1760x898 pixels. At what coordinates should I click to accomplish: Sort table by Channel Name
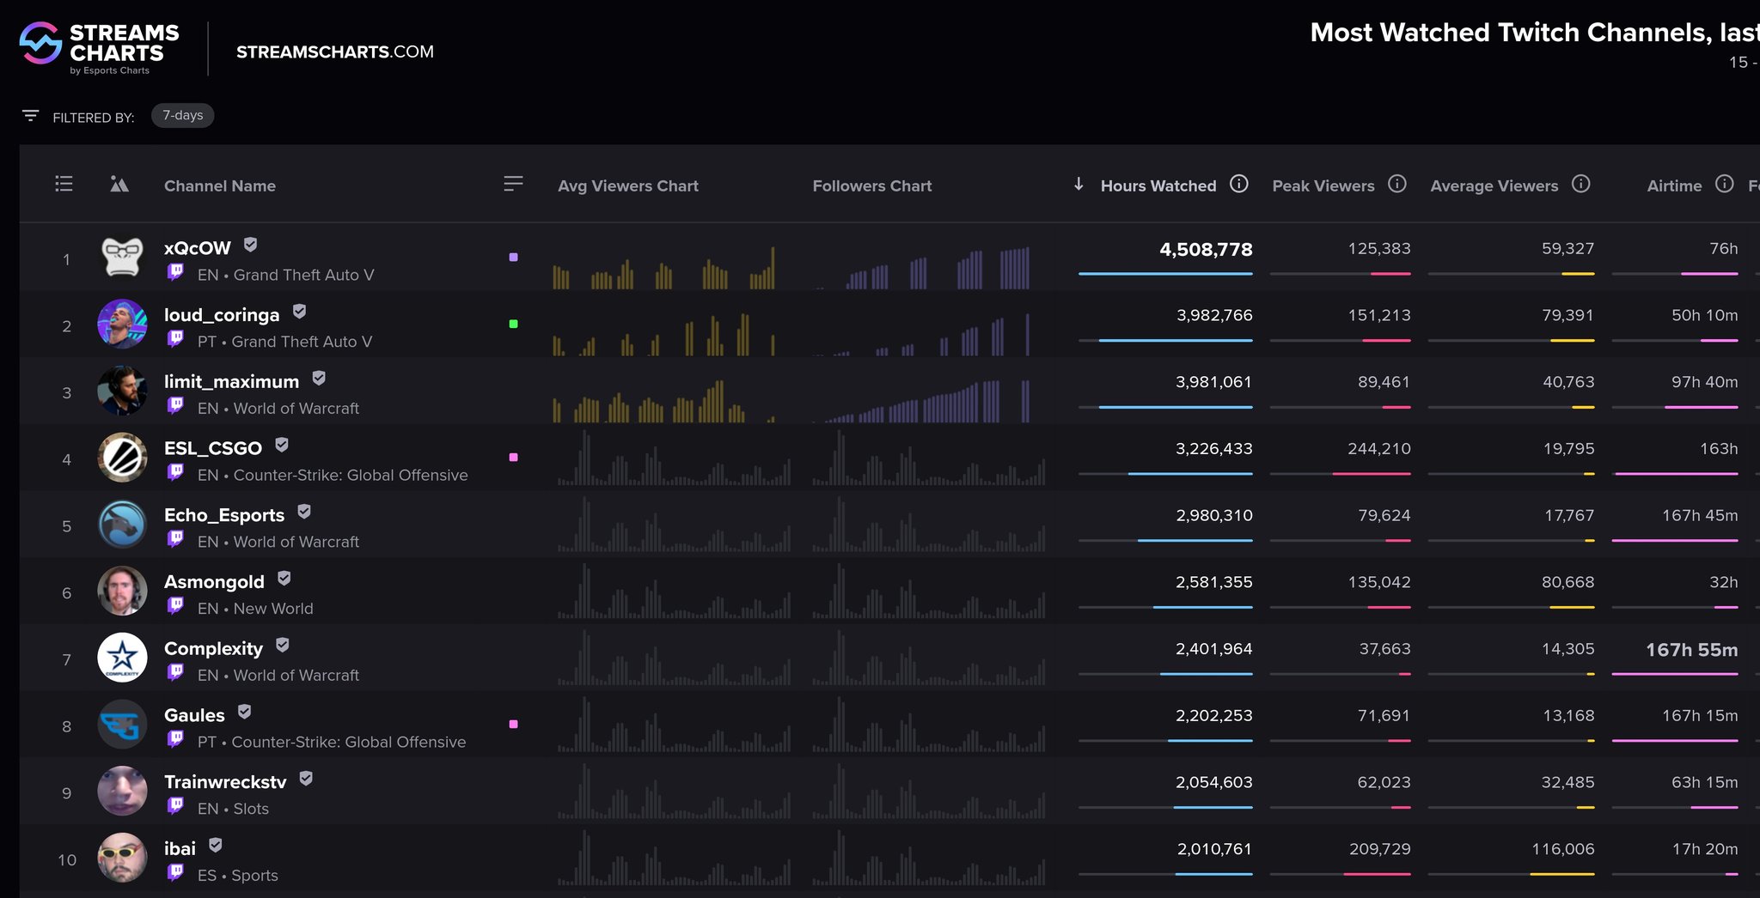coord(220,185)
